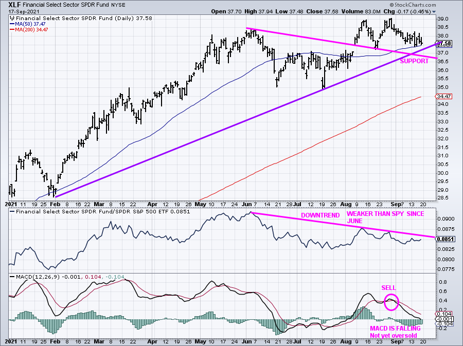The height and width of the screenshot is (346, 463).
Task: Click the bar-chart icon before the Daily legend
Action: 12,19
